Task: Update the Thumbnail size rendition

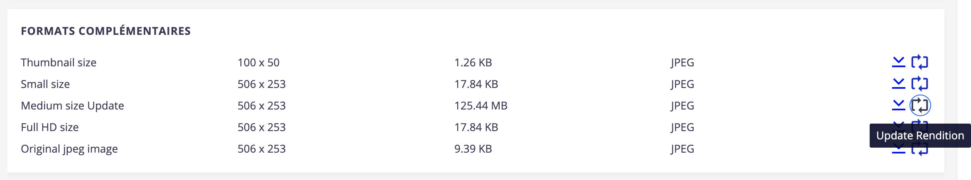Action: click(920, 62)
